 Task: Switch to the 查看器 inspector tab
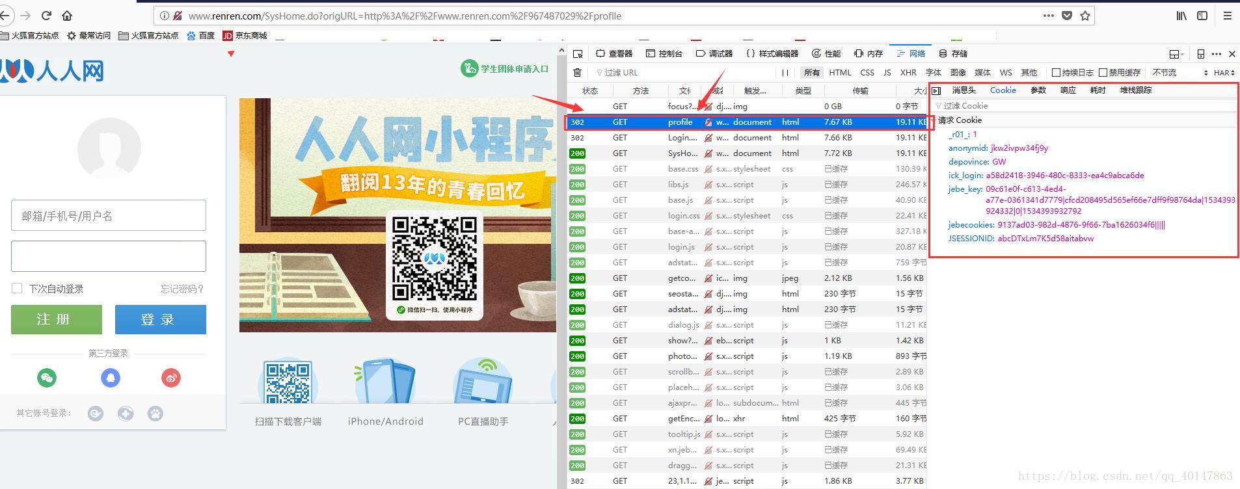click(614, 53)
